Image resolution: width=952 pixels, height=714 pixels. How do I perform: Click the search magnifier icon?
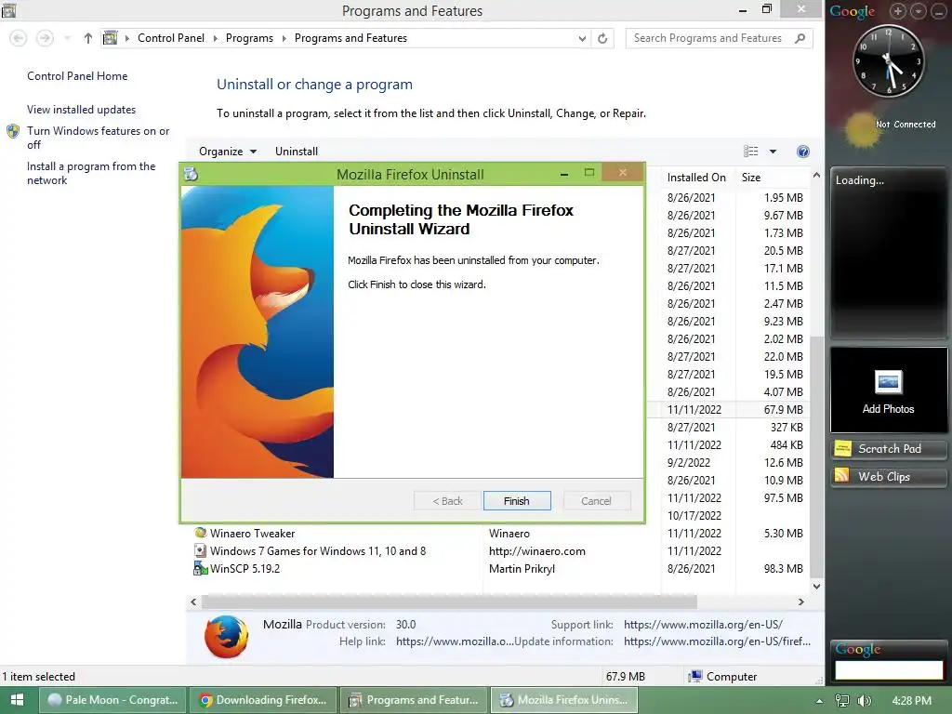coord(800,38)
